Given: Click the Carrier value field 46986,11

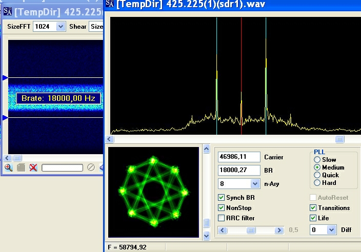Looking at the screenshot, I should click(x=239, y=157).
